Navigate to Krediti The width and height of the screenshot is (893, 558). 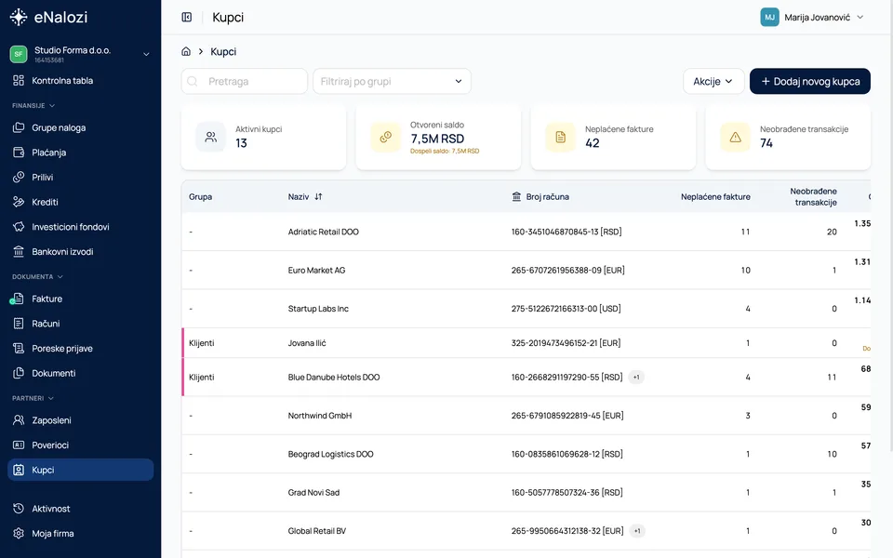click(x=80, y=202)
